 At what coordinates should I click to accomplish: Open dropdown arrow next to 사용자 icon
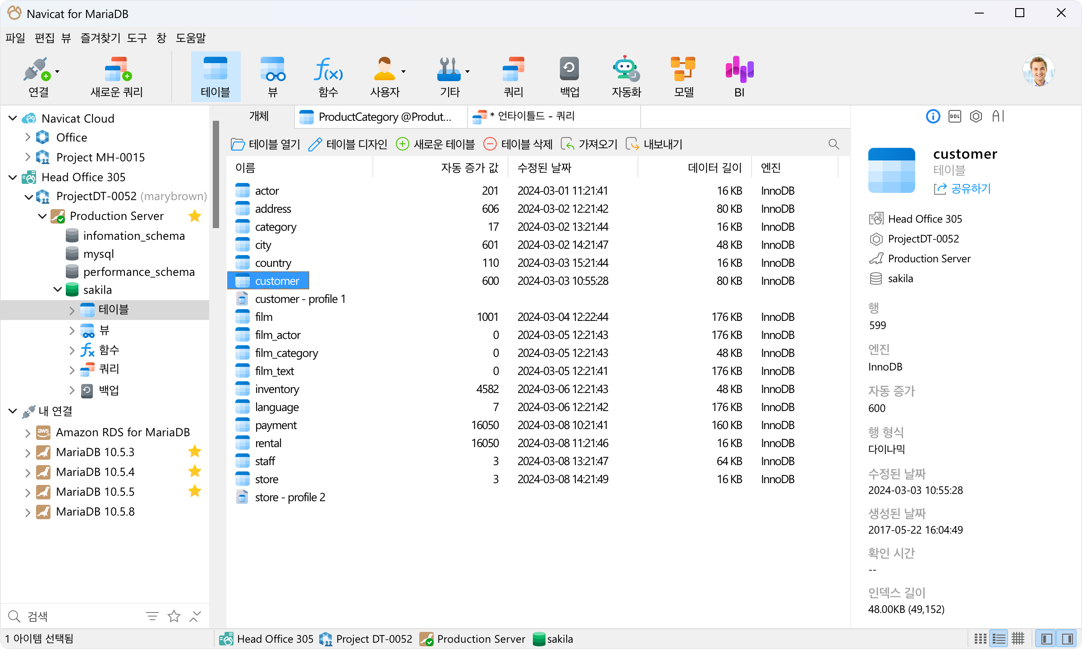click(x=403, y=72)
